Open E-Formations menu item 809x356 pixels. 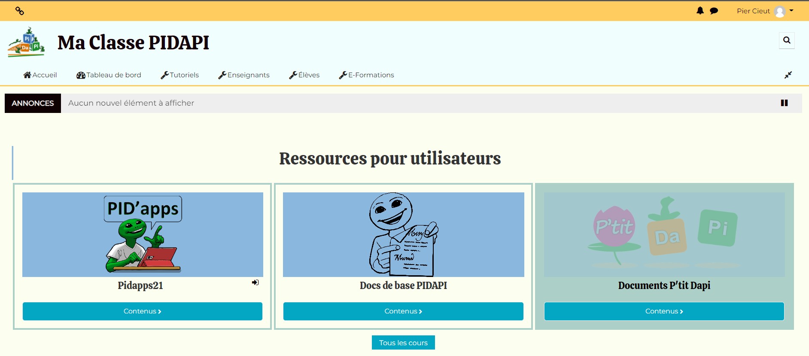tap(366, 75)
